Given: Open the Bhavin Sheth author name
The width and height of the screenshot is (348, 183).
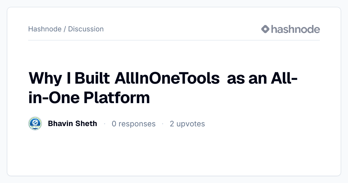Looking at the screenshot, I should pyautogui.click(x=72, y=123).
